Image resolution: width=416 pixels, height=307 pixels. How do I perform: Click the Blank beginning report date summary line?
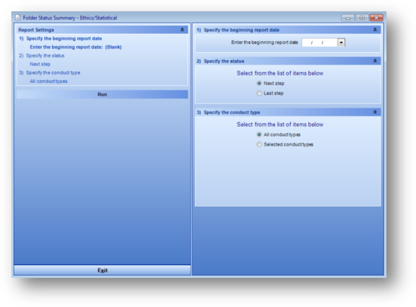[76, 47]
